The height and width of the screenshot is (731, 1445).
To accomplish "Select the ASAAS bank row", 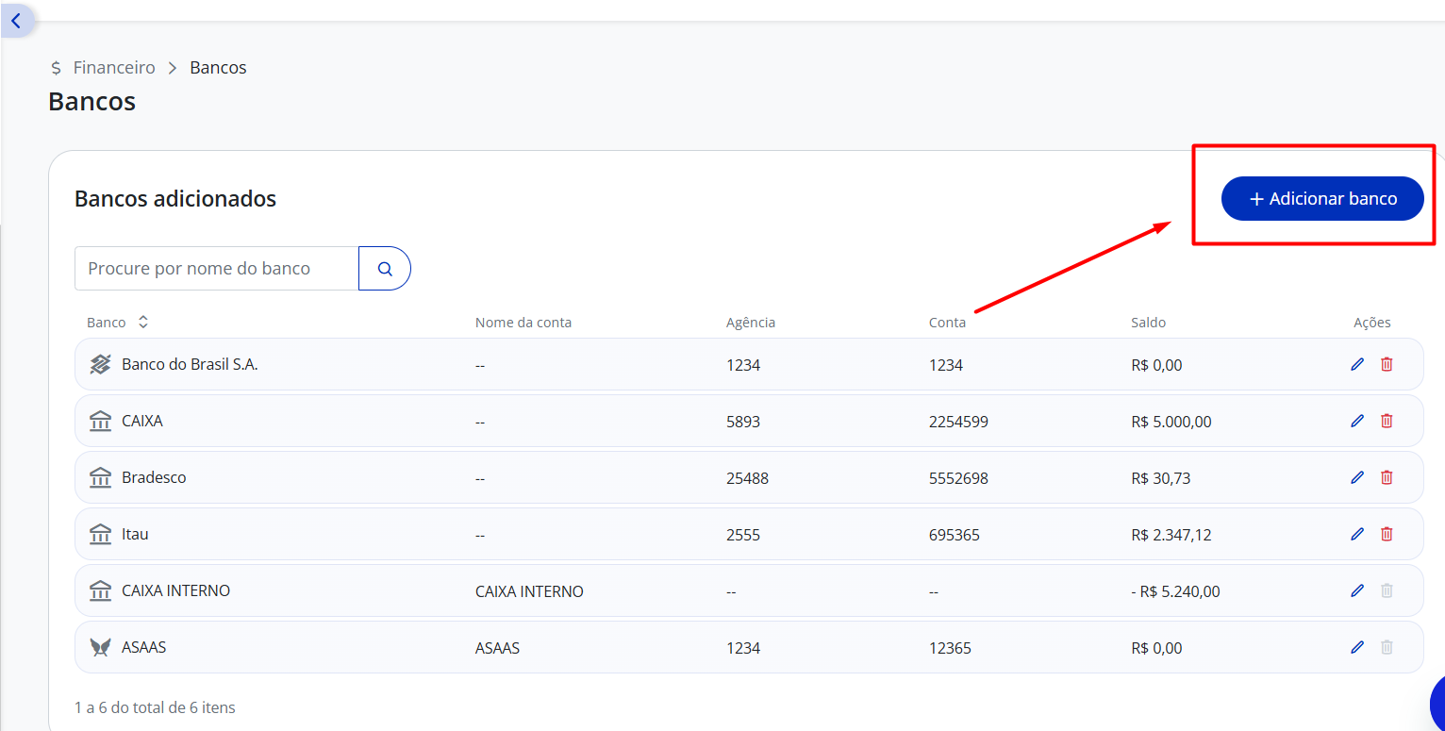I will (749, 647).
